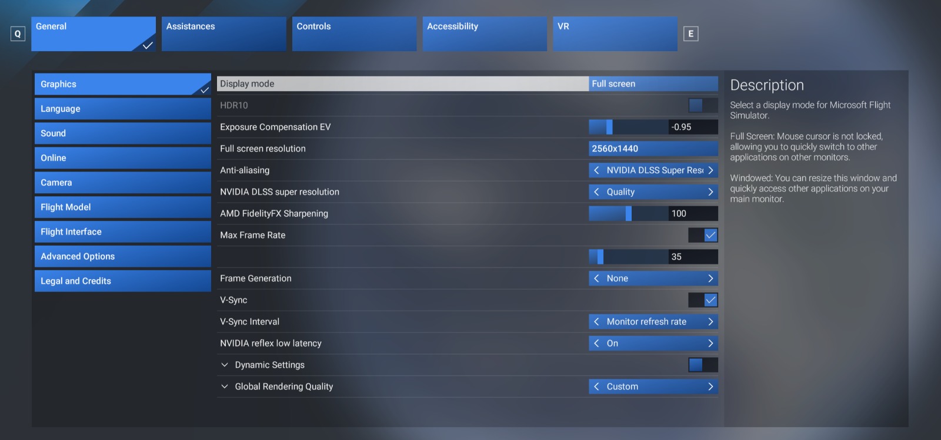Open Camera settings

pyautogui.click(x=123, y=183)
